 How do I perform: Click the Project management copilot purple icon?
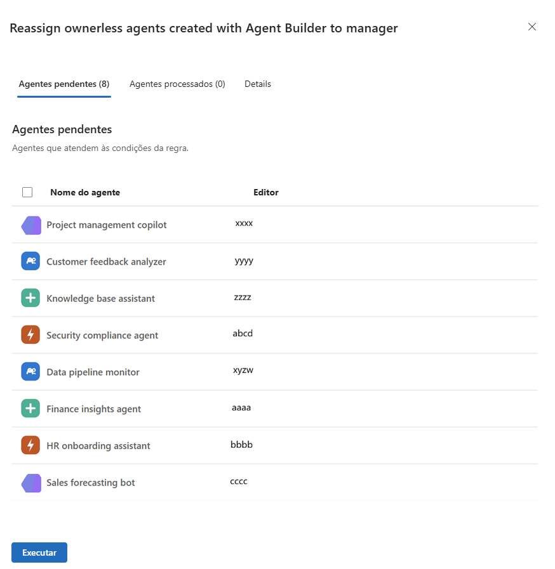tap(31, 225)
